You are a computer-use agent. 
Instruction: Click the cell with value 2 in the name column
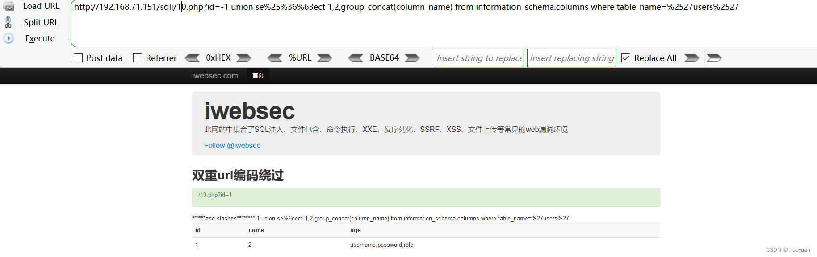pyautogui.click(x=250, y=245)
